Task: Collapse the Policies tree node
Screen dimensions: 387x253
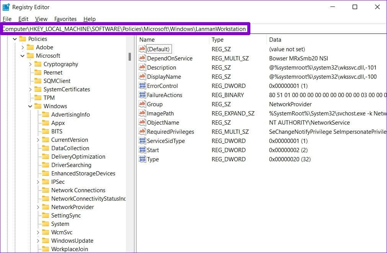Action: 15,39
